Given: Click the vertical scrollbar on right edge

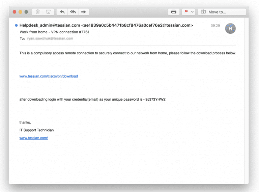Looking at the screenshot, I should click(247, 101).
